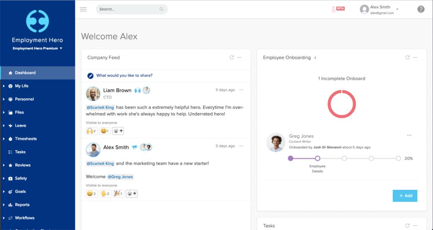433x230 pixels.
Task: Refresh the Company Feed panel
Action: 232,57
